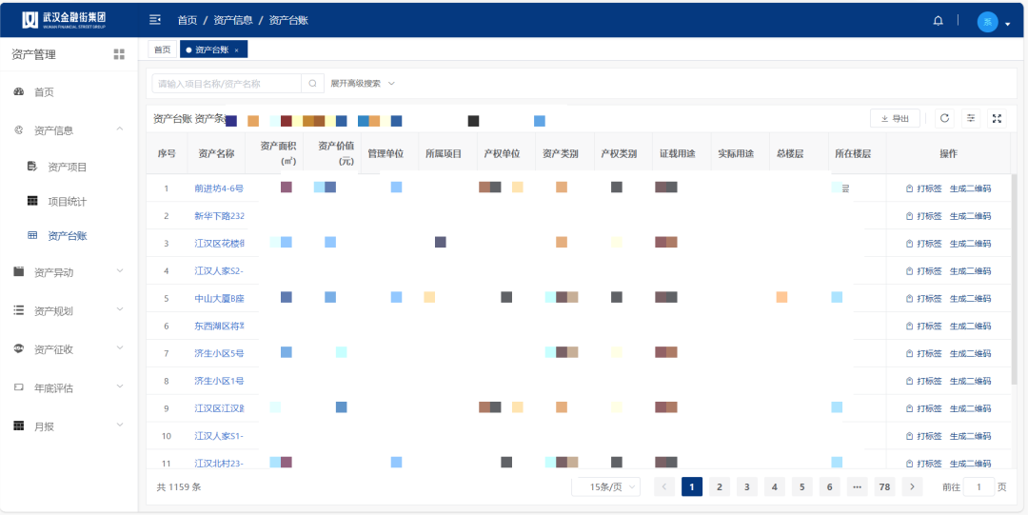This screenshot has height=515, width=1028.
Task: Open the user avatar menu
Action: pyautogui.click(x=987, y=22)
